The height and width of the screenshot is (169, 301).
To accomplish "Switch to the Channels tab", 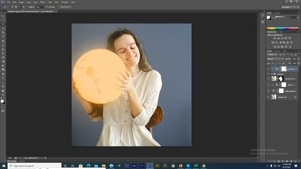I will click(x=277, y=51).
